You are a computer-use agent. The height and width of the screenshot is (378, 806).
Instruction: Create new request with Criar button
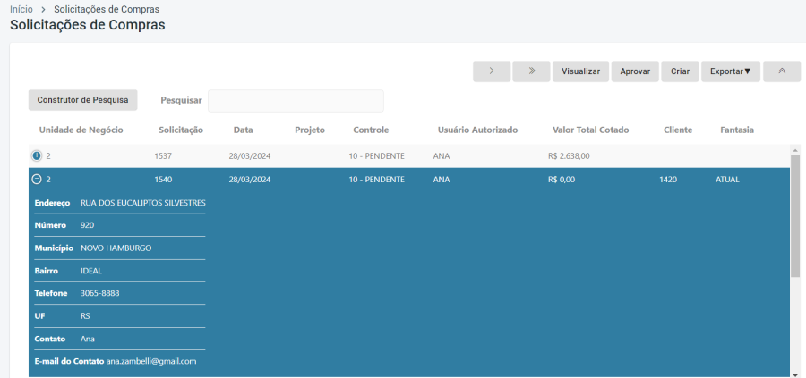click(680, 71)
